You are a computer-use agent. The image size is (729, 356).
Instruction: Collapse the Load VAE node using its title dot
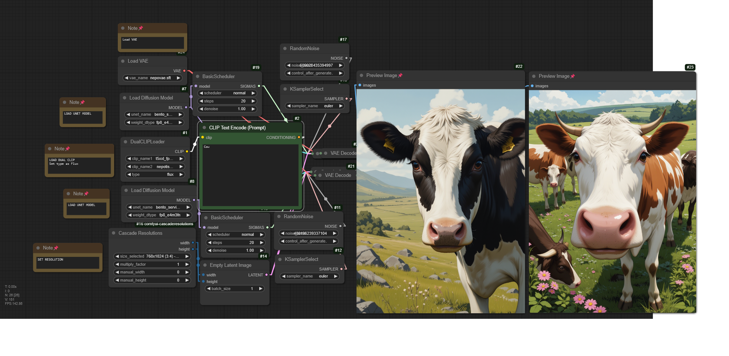pos(123,61)
